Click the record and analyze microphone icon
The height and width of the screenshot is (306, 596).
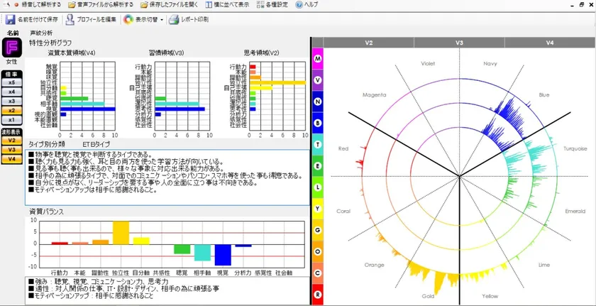tap(16, 4)
